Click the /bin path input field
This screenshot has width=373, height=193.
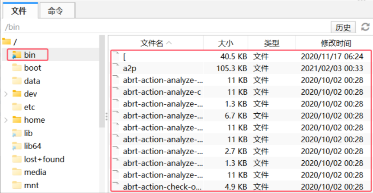(x=164, y=28)
